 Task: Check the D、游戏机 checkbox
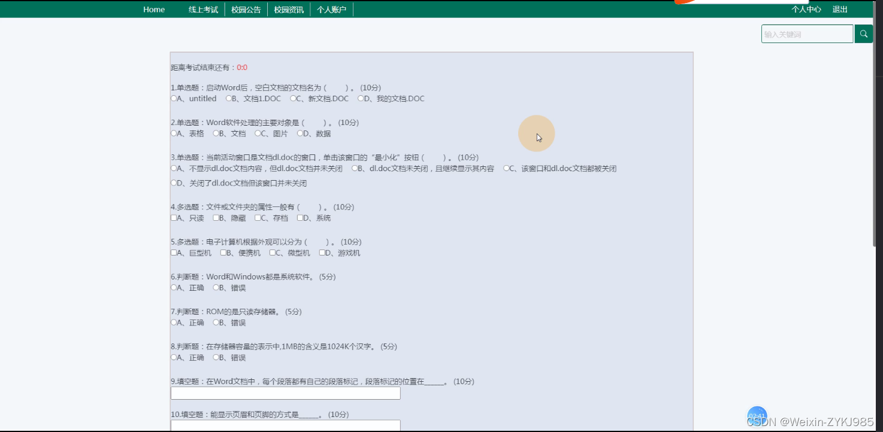tap(322, 252)
